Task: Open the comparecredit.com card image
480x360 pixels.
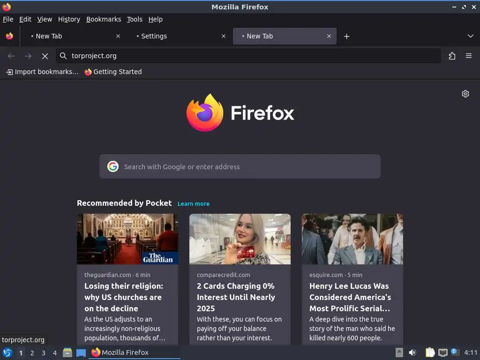Action: click(240, 239)
